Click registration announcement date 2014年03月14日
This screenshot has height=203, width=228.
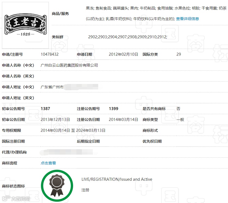click(x=123, y=120)
